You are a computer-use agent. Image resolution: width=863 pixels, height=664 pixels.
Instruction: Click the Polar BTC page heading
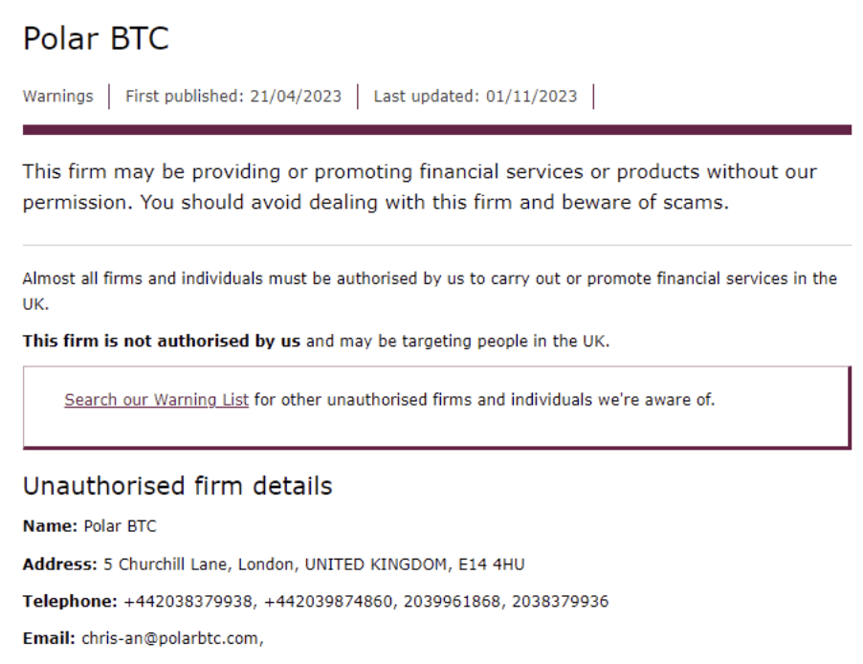coord(96,38)
